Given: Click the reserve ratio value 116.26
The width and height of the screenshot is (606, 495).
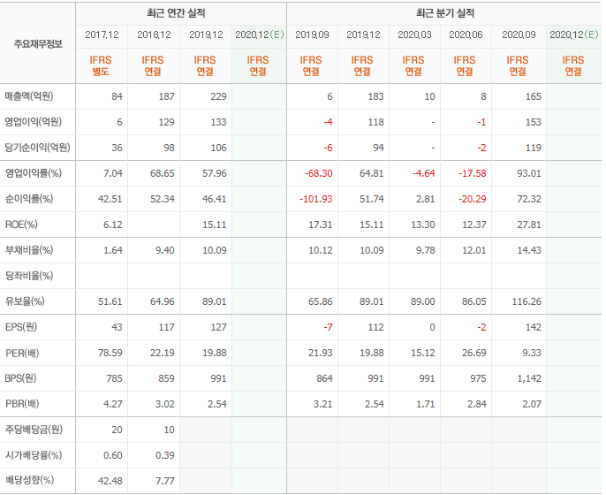Looking at the screenshot, I should coord(526,301).
